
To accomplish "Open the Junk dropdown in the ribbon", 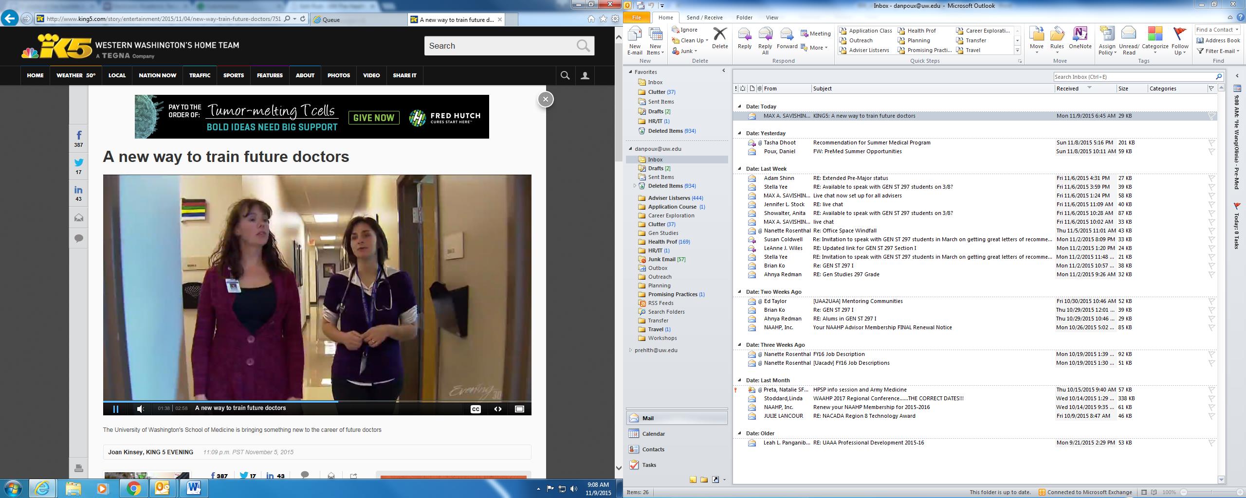I will 688,51.
